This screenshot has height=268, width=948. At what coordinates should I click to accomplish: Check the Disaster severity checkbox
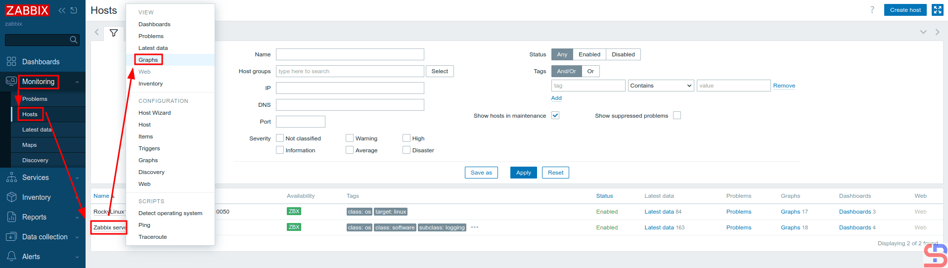click(x=406, y=150)
